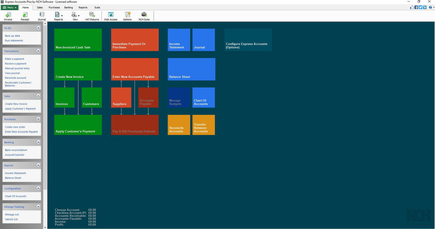The width and height of the screenshot is (435, 229).
Task: Click the Facebook share icon
Action: [x=416, y=7]
